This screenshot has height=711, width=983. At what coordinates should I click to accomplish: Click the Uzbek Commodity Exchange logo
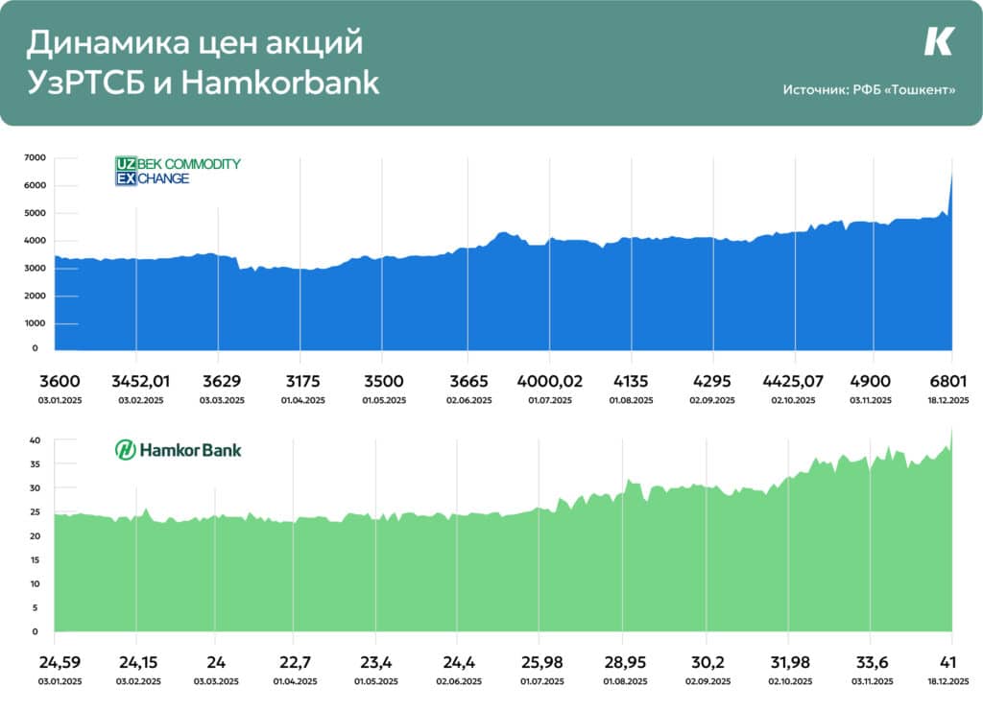(x=177, y=171)
